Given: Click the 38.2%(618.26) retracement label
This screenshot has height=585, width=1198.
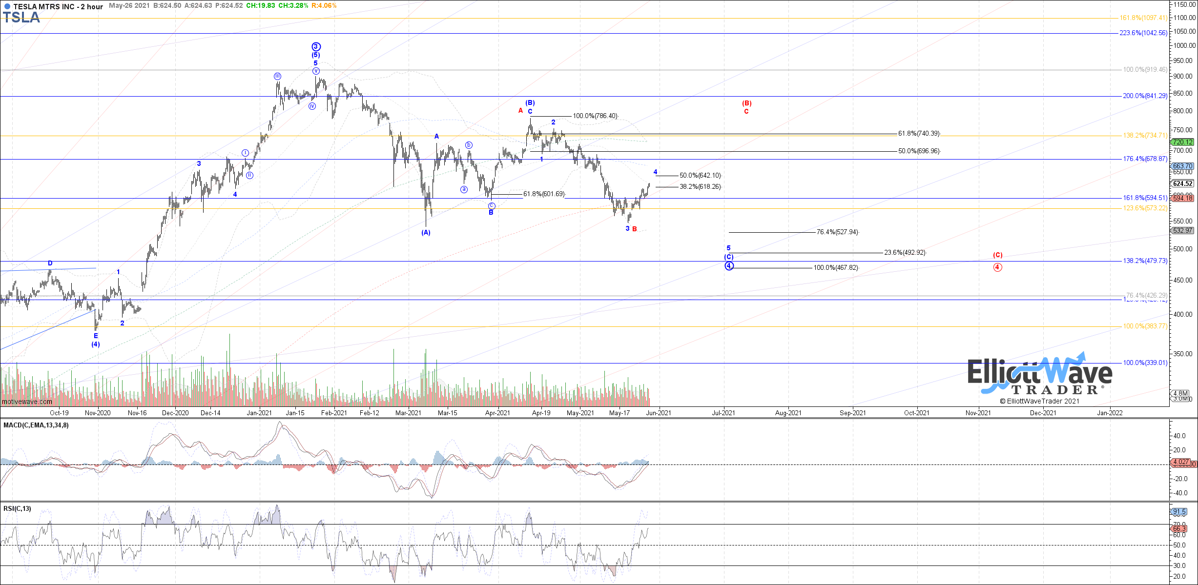Looking at the screenshot, I should (700, 187).
